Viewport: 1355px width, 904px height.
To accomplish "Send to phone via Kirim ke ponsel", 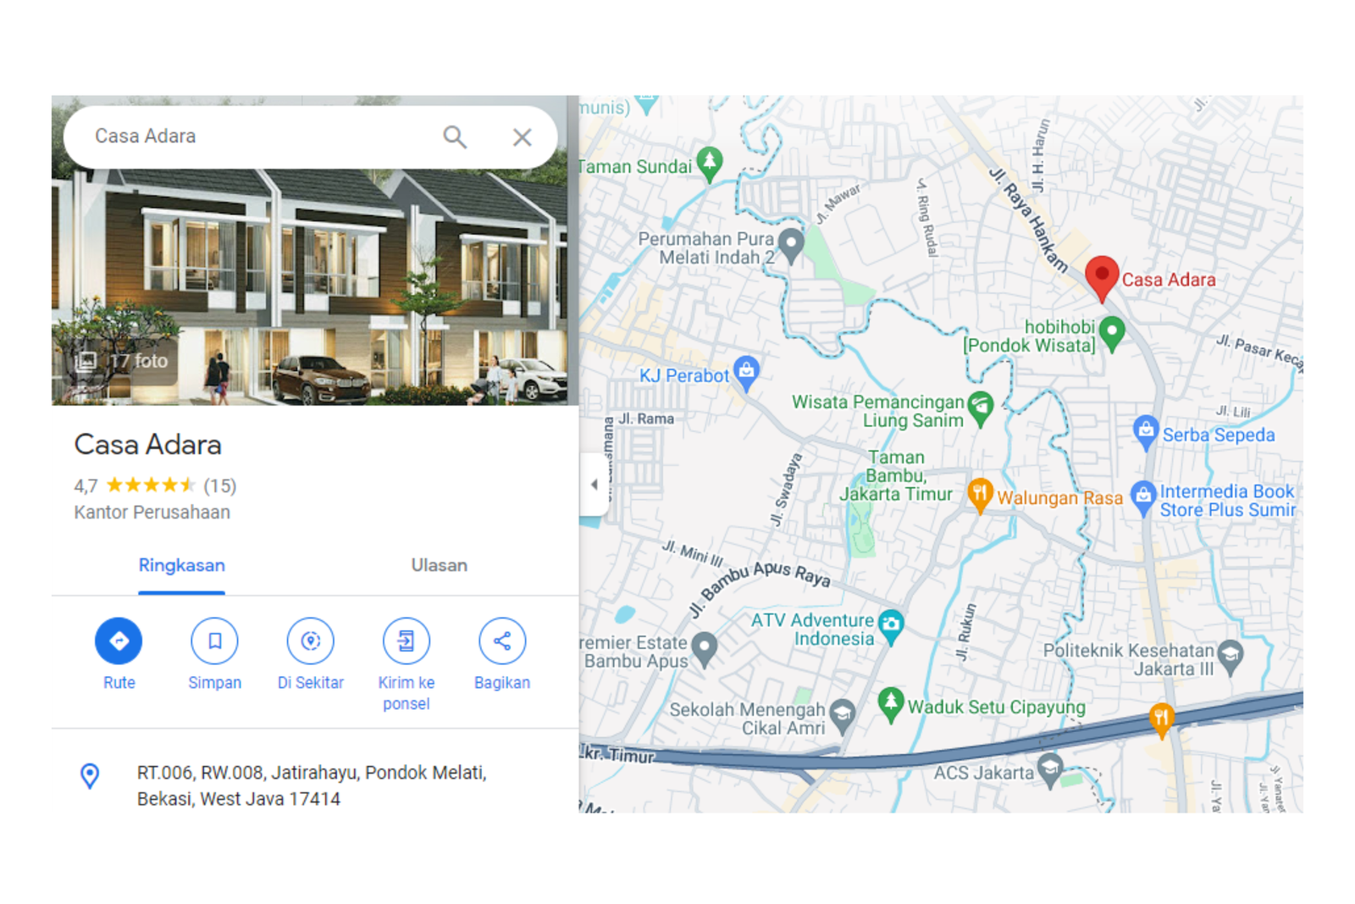I will click(x=406, y=641).
